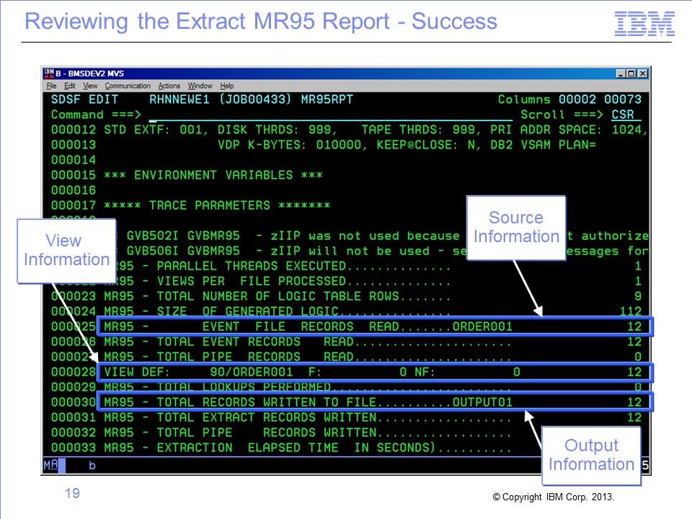The width and height of the screenshot is (692, 519).
Task: Click the Scroll CSR field
Action: 626,115
